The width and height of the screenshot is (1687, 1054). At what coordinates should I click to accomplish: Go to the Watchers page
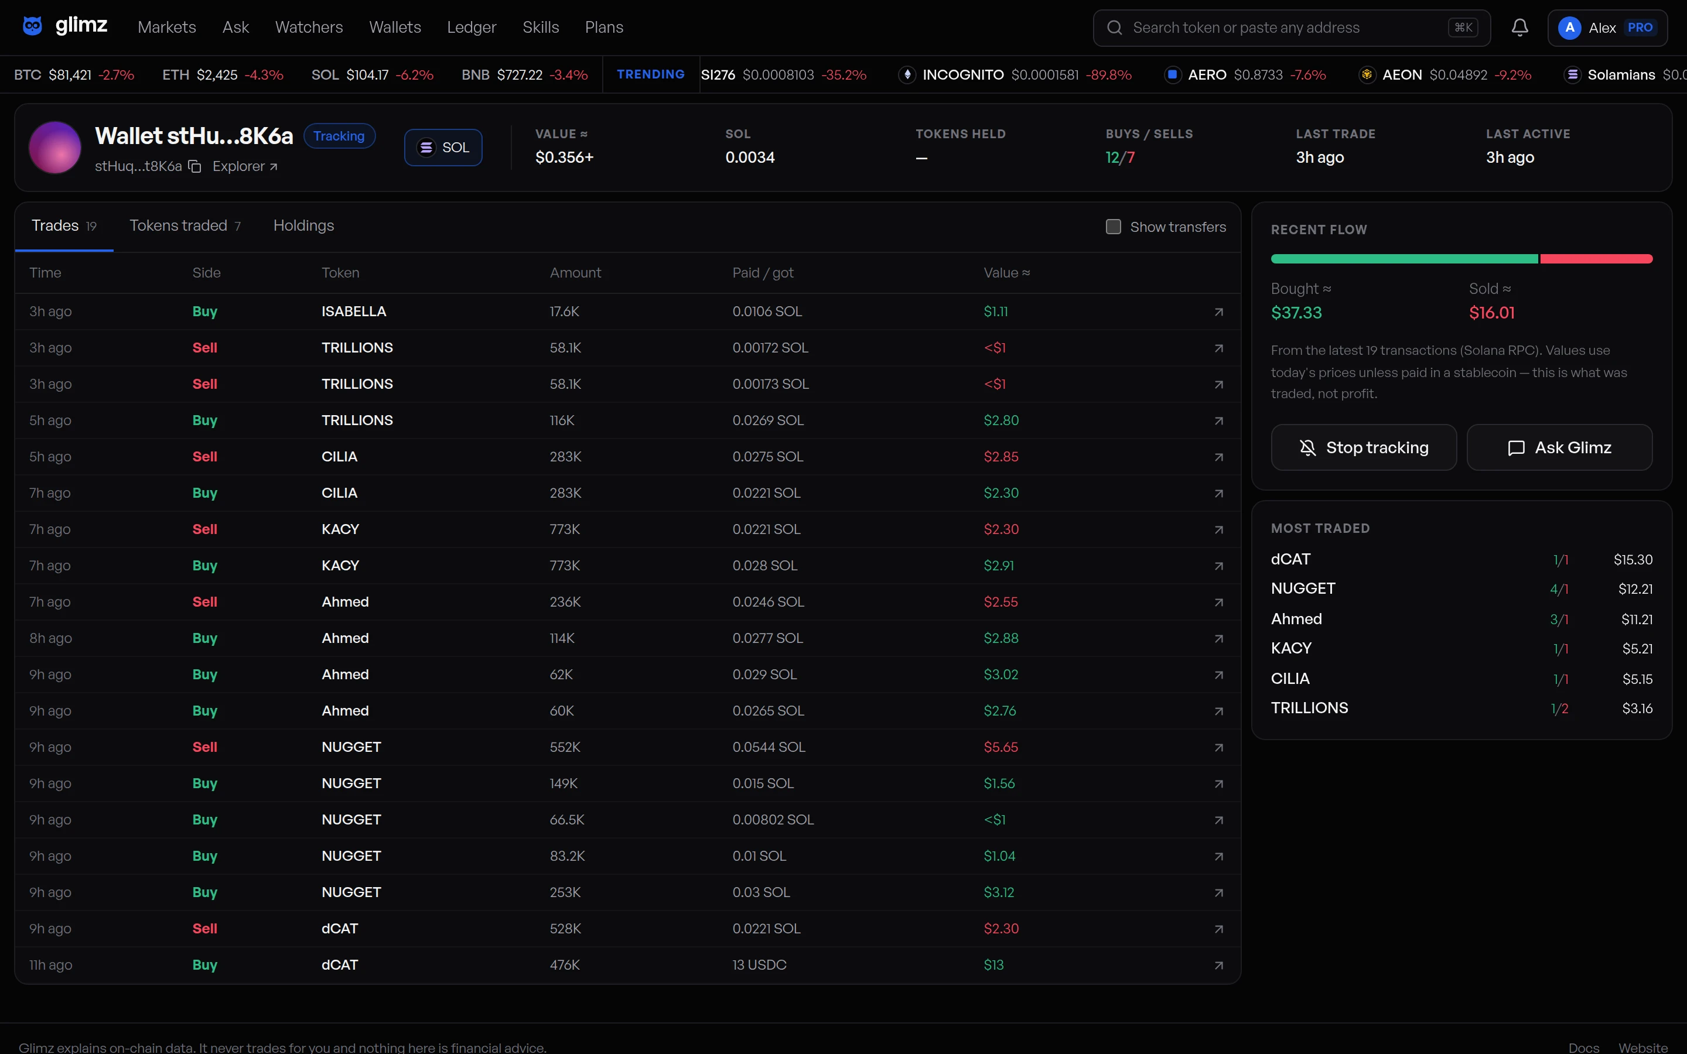click(x=309, y=27)
